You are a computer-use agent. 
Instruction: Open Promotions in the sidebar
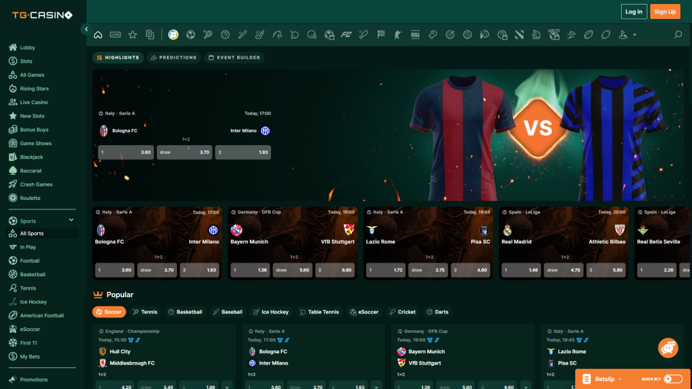tap(34, 380)
